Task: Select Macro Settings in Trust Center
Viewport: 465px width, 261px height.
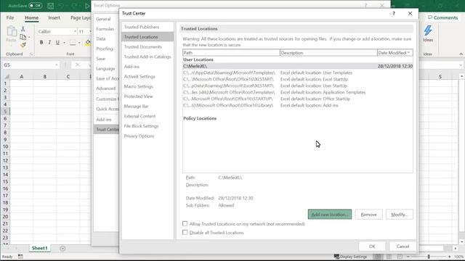Action: [x=147, y=86]
